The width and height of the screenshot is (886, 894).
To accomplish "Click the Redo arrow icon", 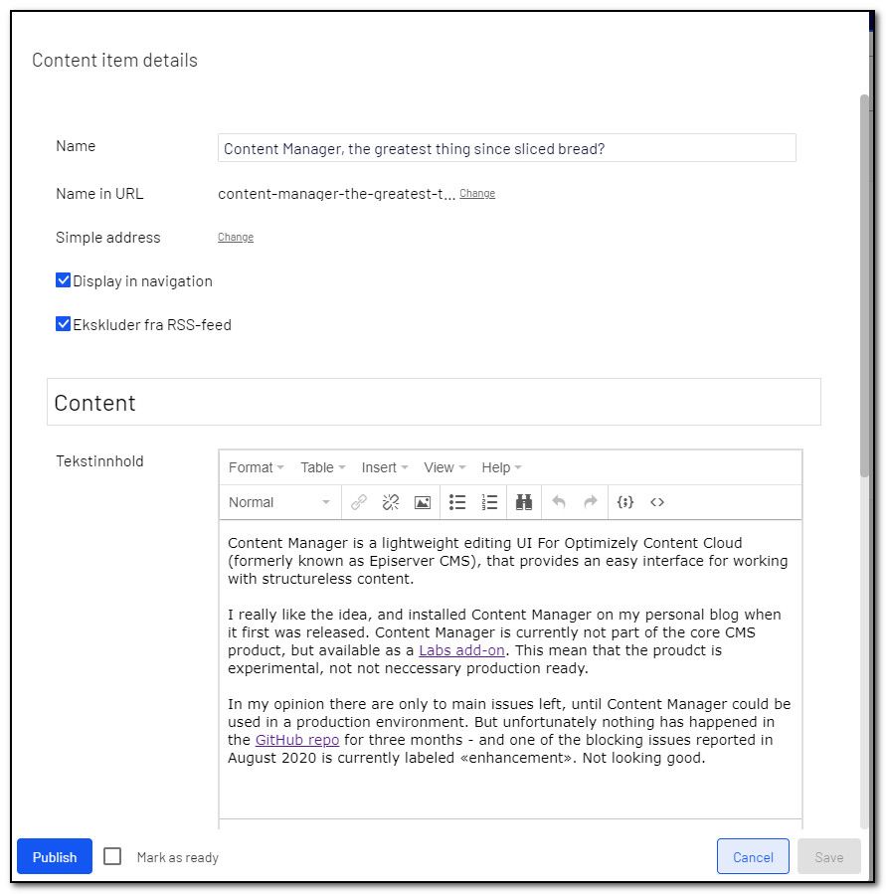I will coord(591,502).
